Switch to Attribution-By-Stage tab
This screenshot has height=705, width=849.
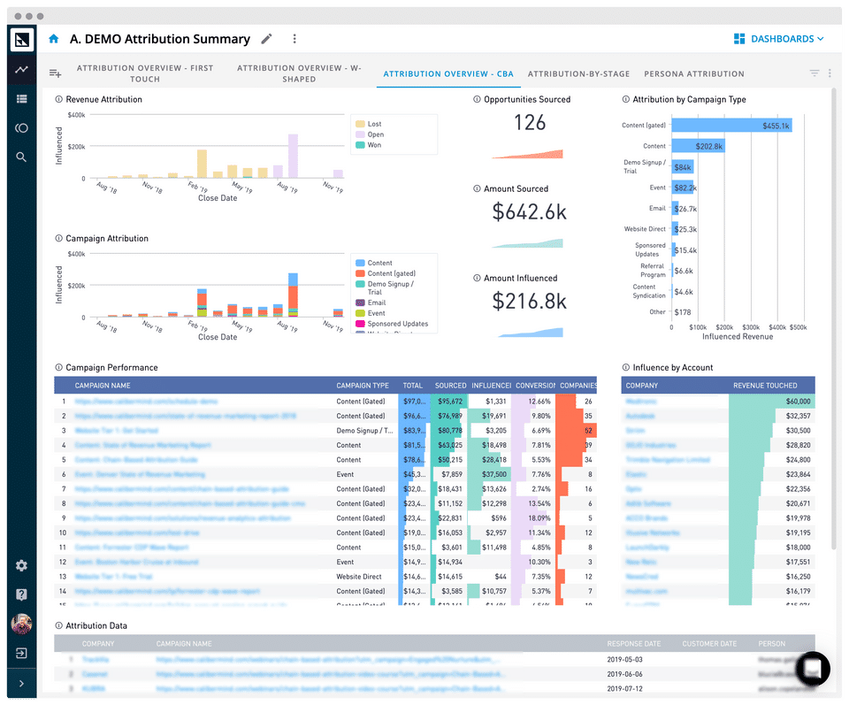point(578,73)
